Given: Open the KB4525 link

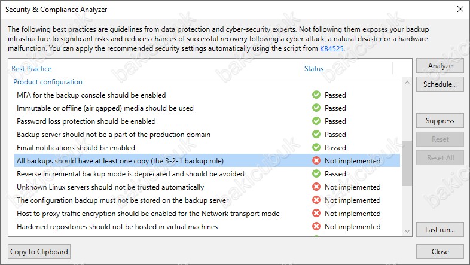Looking at the screenshot, I should tap(331, 48).
